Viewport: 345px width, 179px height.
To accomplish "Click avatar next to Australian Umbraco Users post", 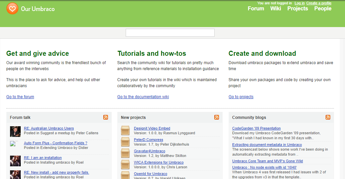I will 15,131.
